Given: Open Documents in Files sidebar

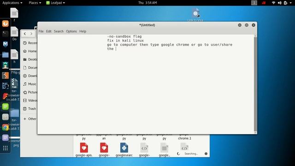Looking at the screenshot, I should pos(30,68).
